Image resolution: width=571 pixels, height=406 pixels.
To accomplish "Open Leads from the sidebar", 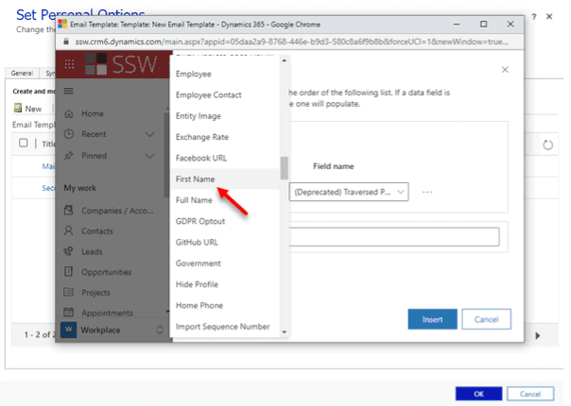I will point(93,251).
